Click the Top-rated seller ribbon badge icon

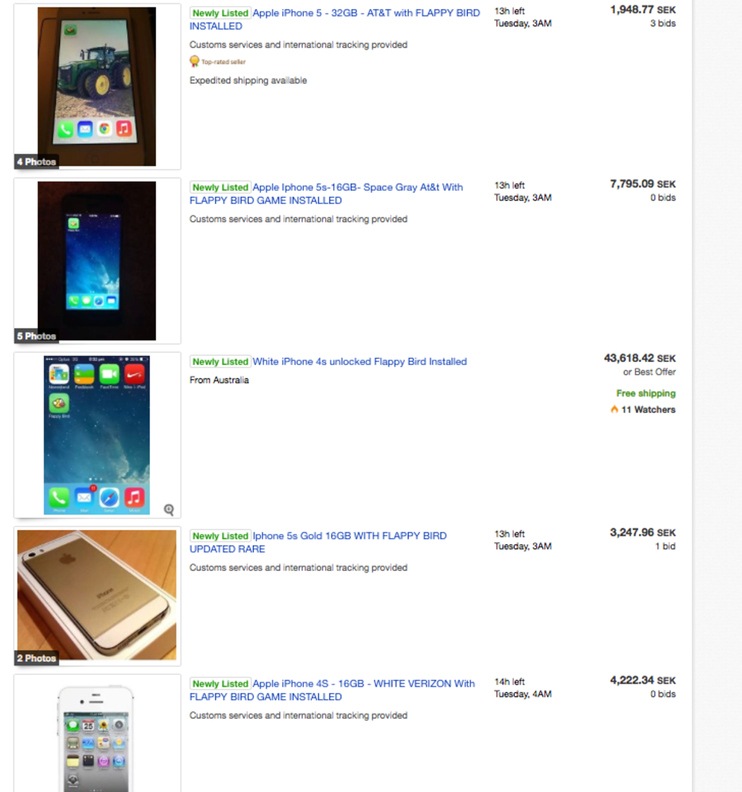pos(194,61)
